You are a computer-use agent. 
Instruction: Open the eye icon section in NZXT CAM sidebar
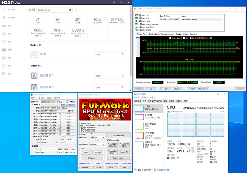4,18
